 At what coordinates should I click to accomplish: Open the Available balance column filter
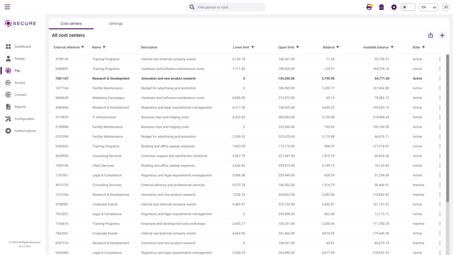coord(392,47)
